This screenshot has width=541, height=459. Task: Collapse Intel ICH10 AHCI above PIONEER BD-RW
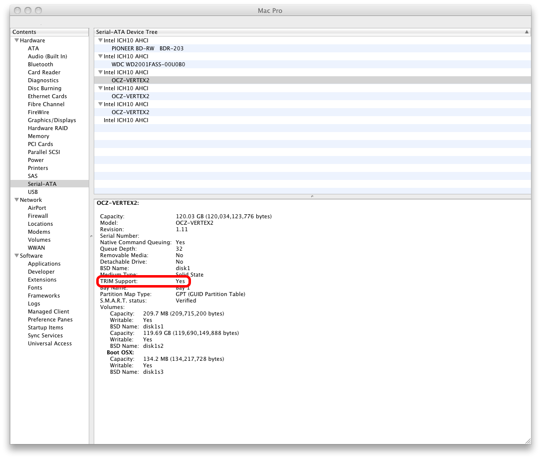(x=100, y=40)
